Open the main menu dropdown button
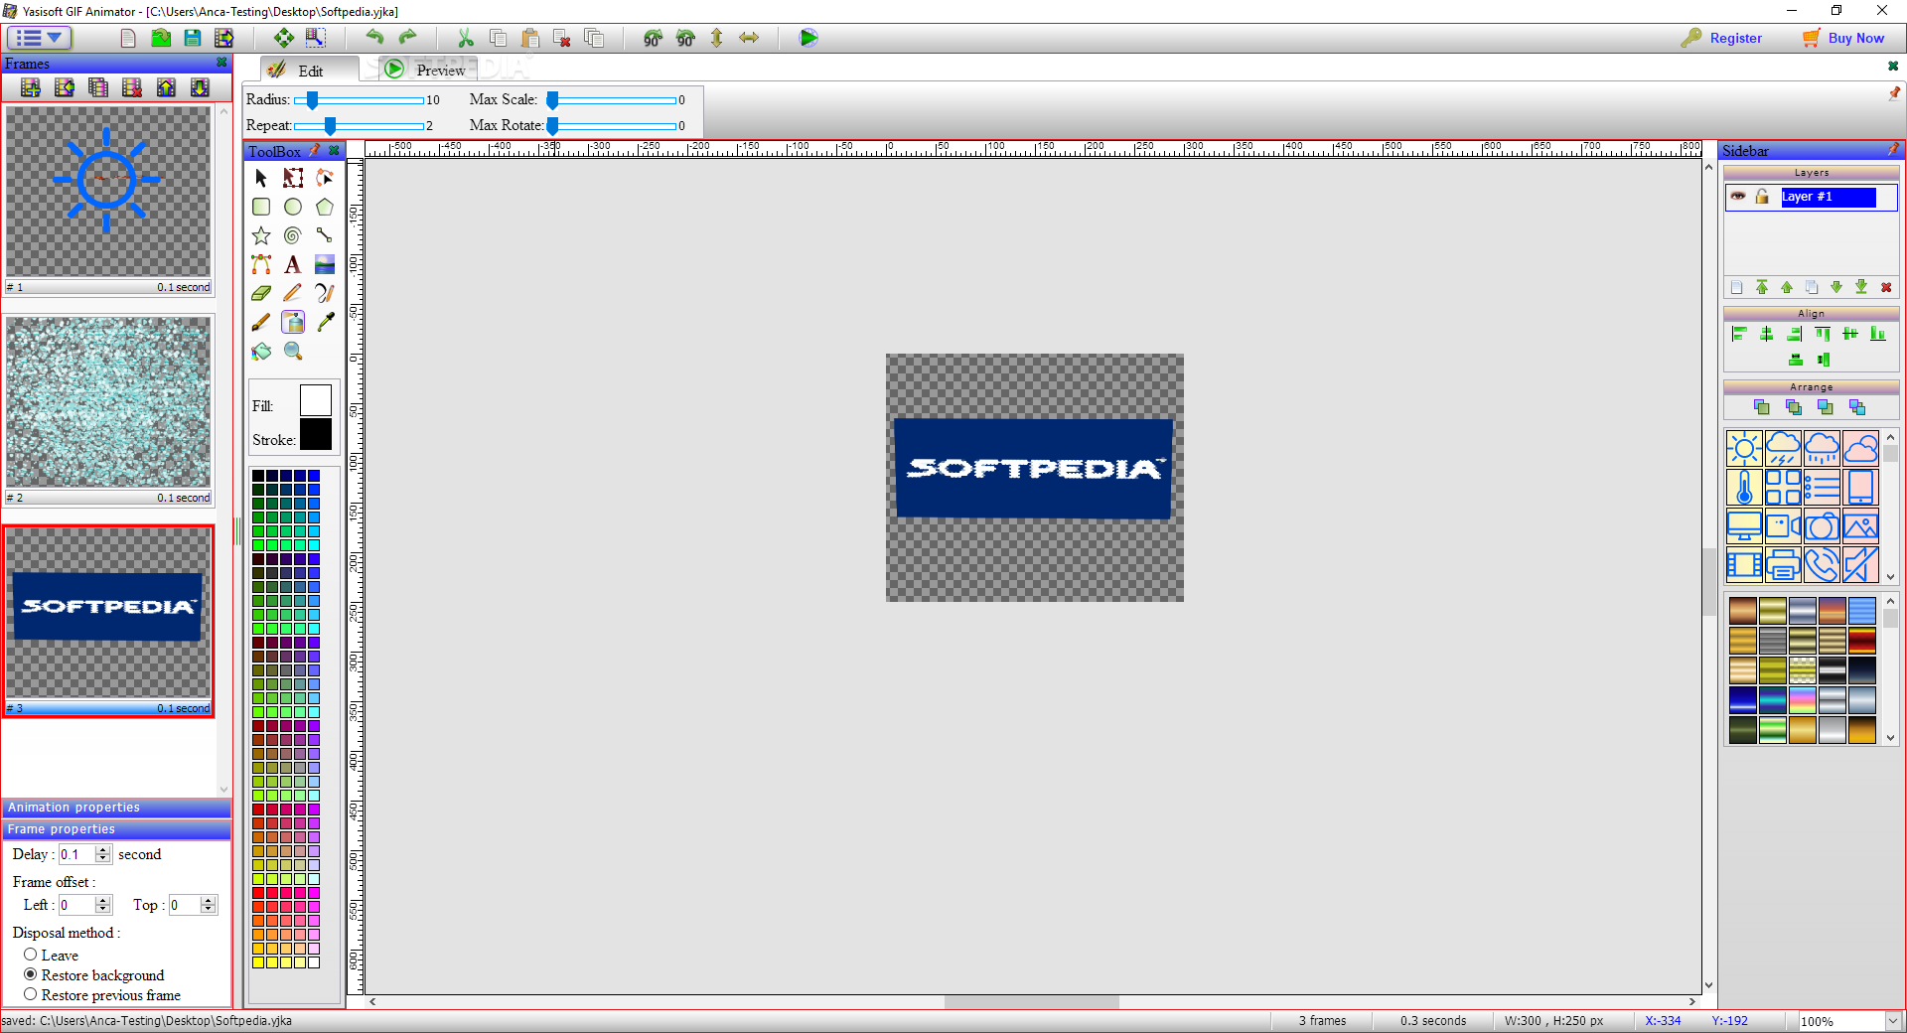This screenshot has width=1907, height=1033. pos(41,38)
